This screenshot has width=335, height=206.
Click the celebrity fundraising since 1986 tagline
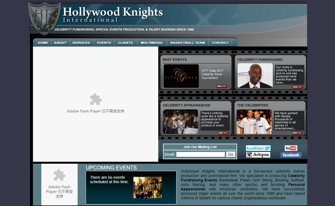pyautogui.click(x=124, y=30)
